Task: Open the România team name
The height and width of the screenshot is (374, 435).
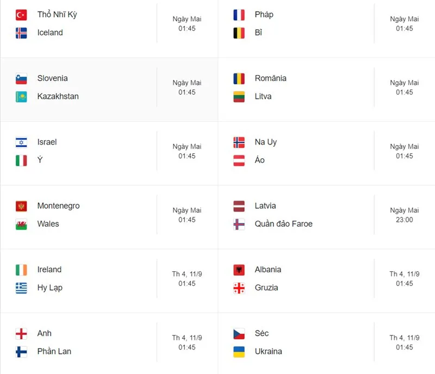Action: (270, 78)
